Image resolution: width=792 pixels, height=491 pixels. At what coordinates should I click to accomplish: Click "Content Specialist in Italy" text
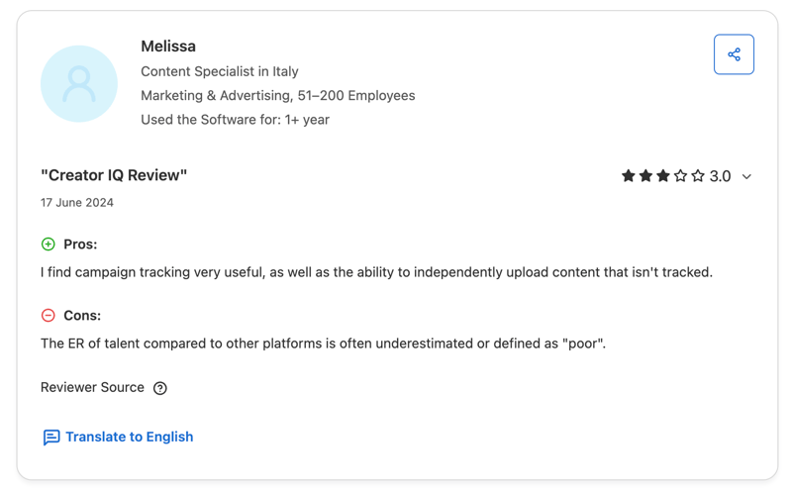click(220, 71)
